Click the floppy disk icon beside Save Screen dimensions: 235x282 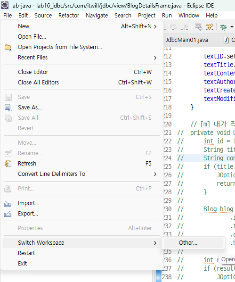coord(8,97)
